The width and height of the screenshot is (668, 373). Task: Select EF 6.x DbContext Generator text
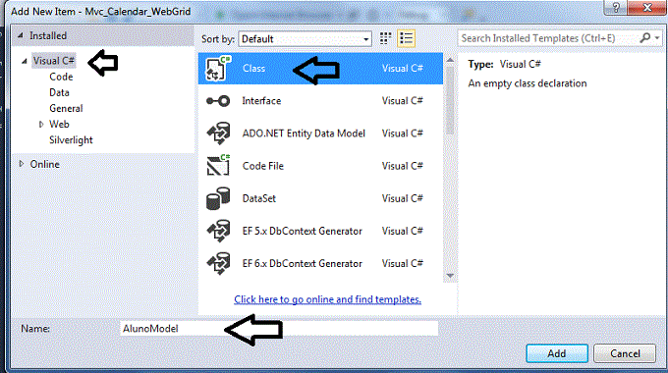click(302, 264)
